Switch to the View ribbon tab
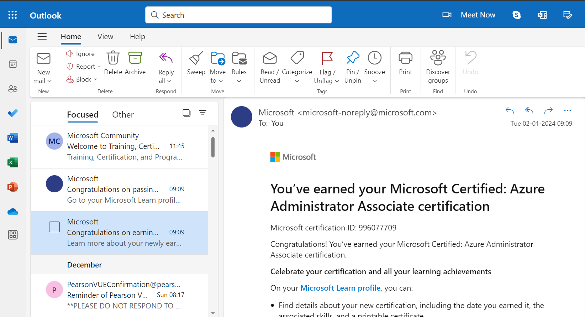Screen dimensions: 585x317 pyautogui.click(x=105, y=37)
